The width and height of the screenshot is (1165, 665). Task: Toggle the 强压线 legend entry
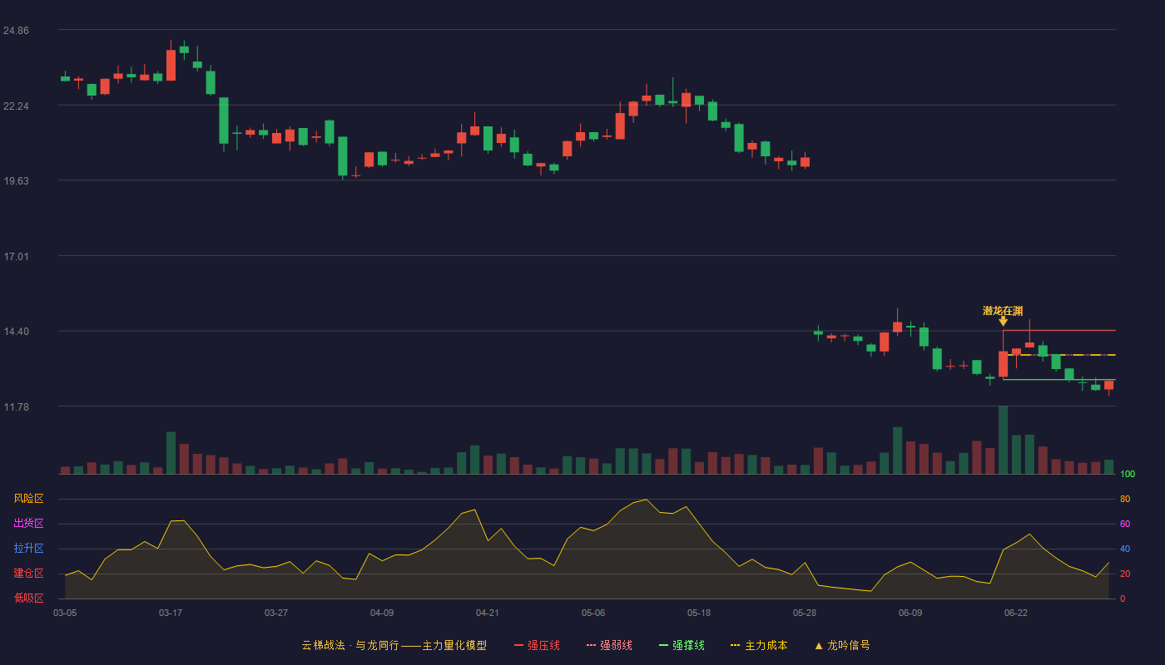pos(537,645)
